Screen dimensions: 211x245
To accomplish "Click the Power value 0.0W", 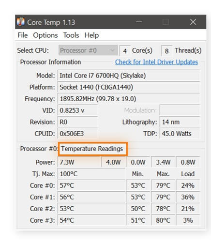I will click(x=138, y=162).
